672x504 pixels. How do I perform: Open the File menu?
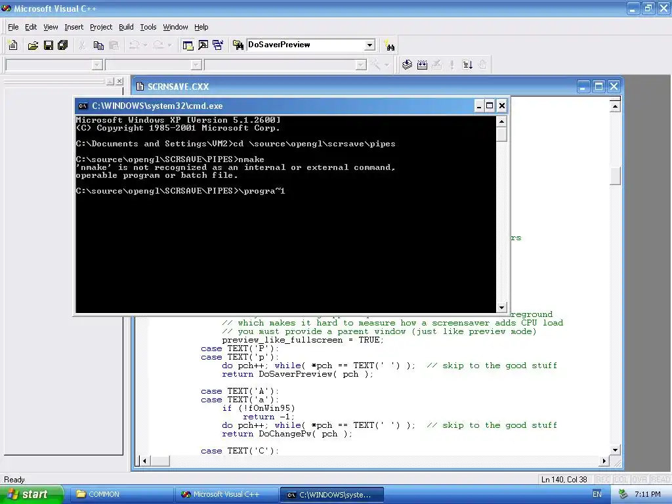tap(13, 27)
